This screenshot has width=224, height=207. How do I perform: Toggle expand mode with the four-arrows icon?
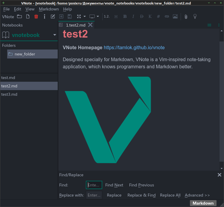point(79,16)
